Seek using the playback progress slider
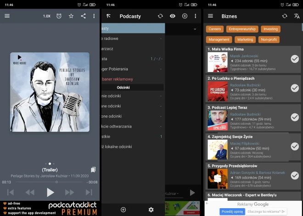 click(x=50, y=182)
